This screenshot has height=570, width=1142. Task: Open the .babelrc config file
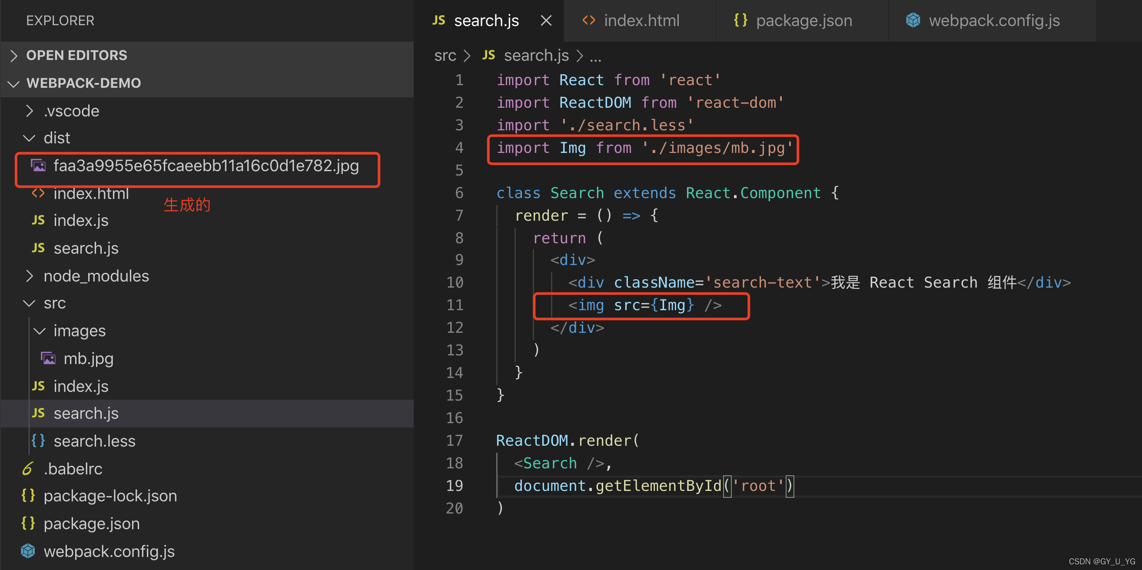coord(73,468)
